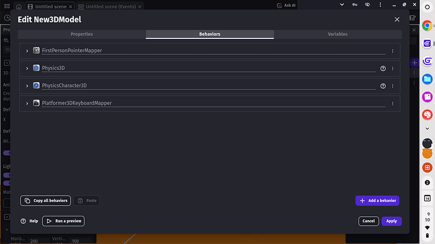Viewport: 435px width, 244px height.
Task: Switch to the Properties tab
Action: point(81,34)
